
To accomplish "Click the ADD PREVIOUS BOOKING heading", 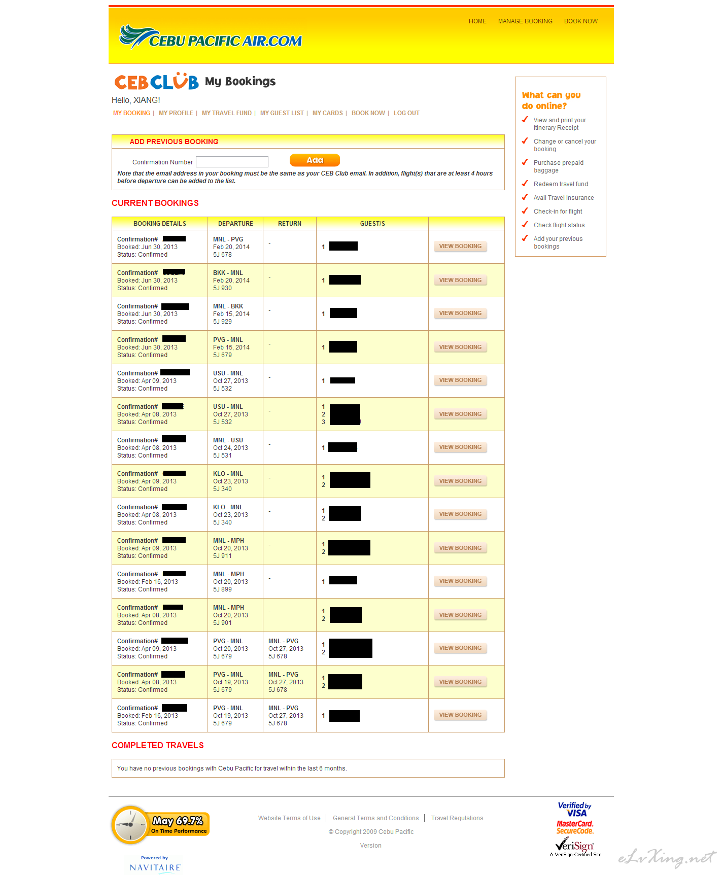I will (x=174, y=142).
